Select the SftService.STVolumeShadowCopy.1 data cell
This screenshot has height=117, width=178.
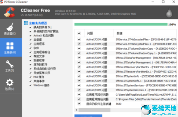tap(146, 53)
